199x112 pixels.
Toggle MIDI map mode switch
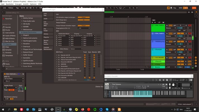[x=181, y=8]
